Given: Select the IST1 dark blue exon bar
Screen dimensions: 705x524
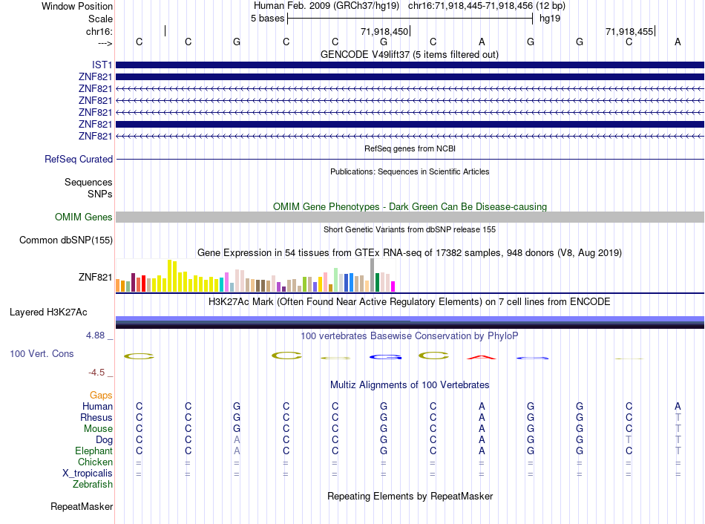Looking at the screenshot, I should (410, 65).
